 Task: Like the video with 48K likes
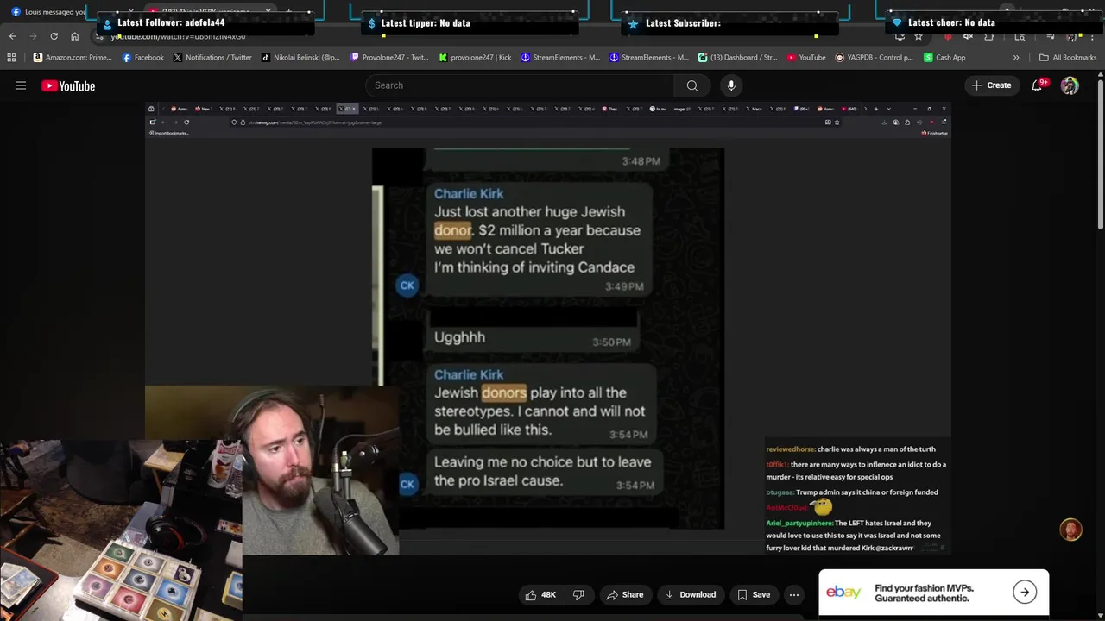tap(541, 594)
